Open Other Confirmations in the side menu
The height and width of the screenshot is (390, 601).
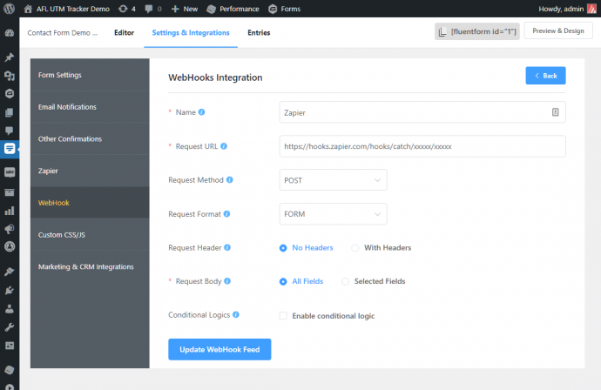point(90,138)
